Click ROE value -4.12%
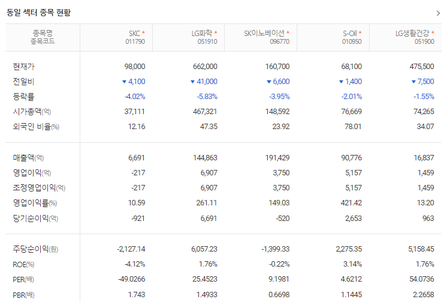The width and height of the screenshot is (447, 302). click(x=135, y=264)
